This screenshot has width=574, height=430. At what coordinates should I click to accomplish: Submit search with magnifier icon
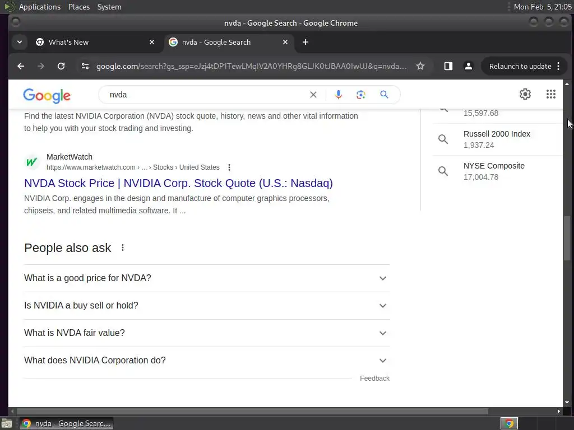click(384, 95)
